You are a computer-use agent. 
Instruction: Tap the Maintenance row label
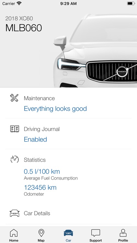pyautogui.click(x=39, y=98)
